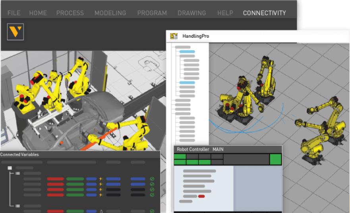Click the HandlingPro window icon
This screenshot has width=350, height=213.
tap(174, 36)
